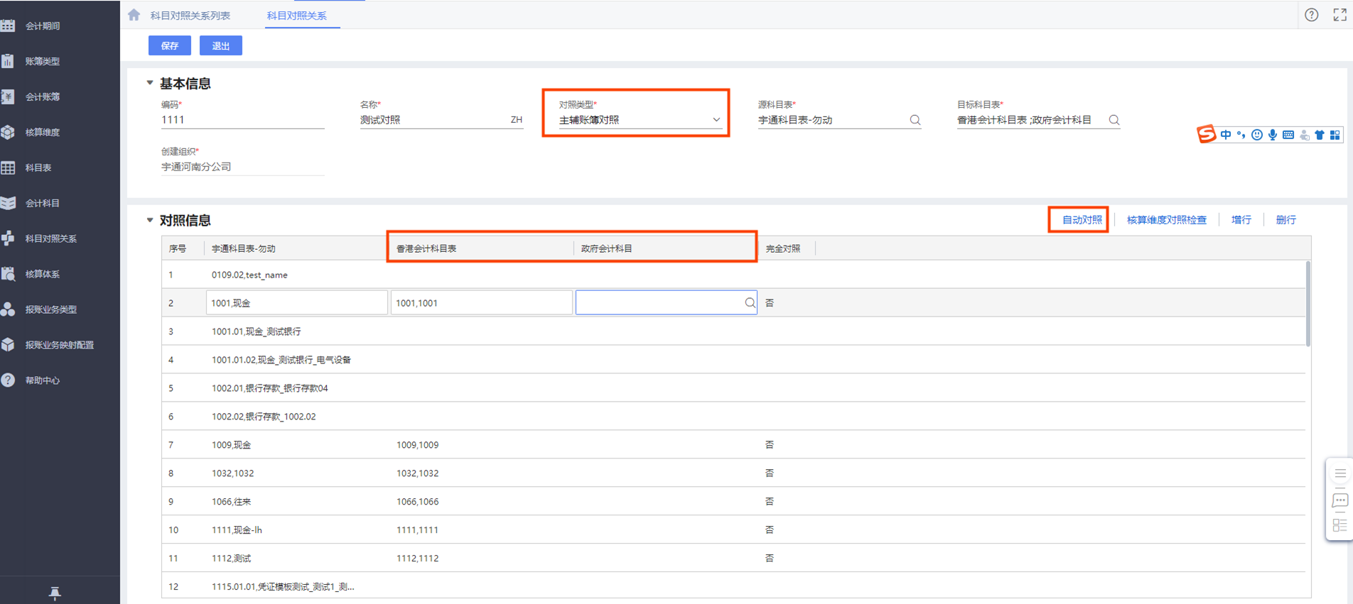
Task: Select row 1001.01,现金_测试银行
Action: [733, 331]
